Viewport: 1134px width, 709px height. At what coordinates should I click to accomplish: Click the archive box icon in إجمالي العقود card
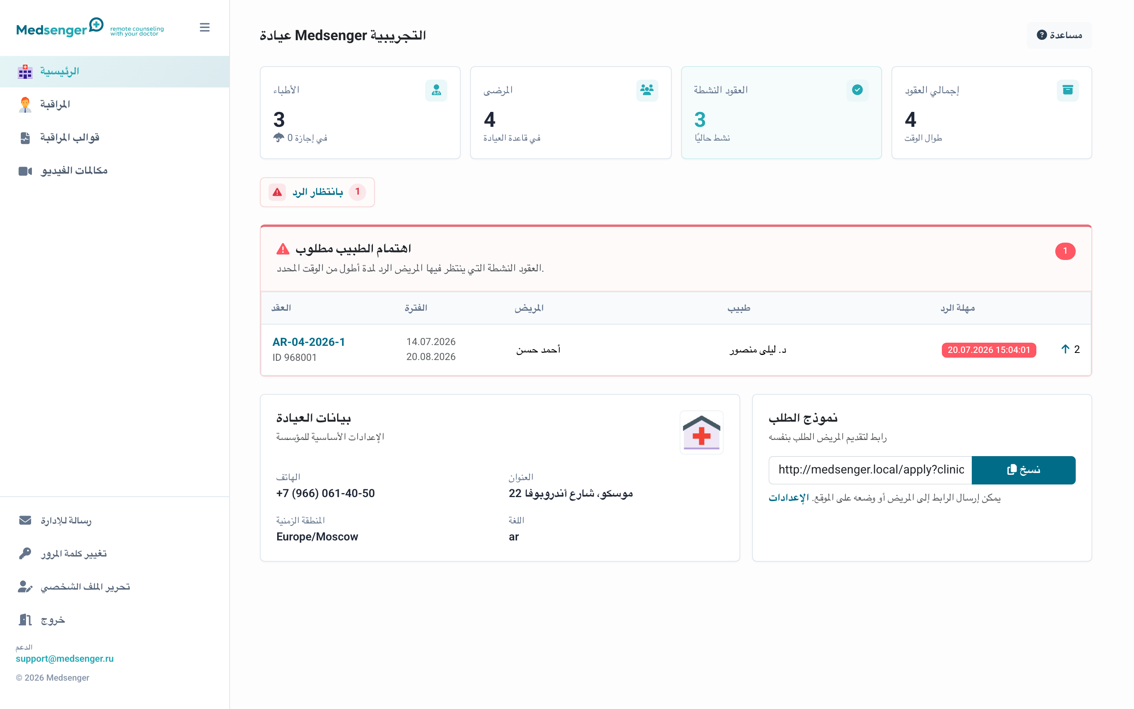pos(1067,90)
